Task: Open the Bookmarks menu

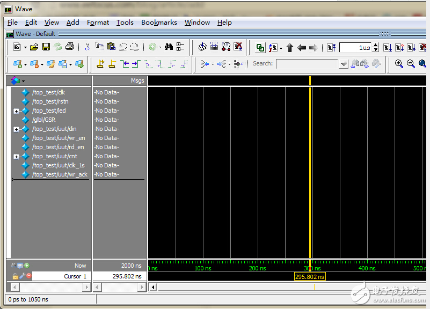Action: tap(159, 22)
